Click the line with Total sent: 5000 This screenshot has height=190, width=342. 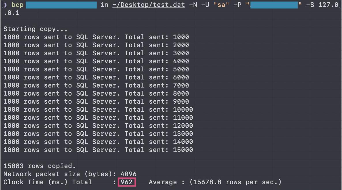96,69
